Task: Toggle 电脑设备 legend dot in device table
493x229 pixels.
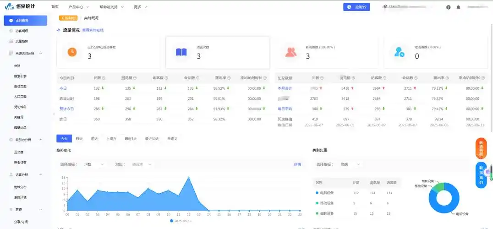Action: point(317,193)
